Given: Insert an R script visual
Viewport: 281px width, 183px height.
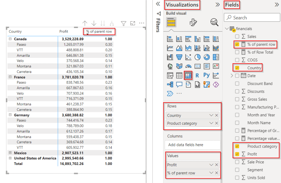Looking at the screenshot, I should pyautogui.click(x=197, y=76).
